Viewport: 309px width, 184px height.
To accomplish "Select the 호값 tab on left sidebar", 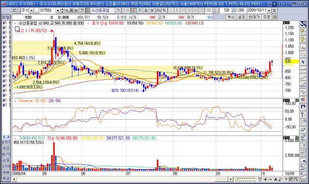I will click(x=6, y=148).
